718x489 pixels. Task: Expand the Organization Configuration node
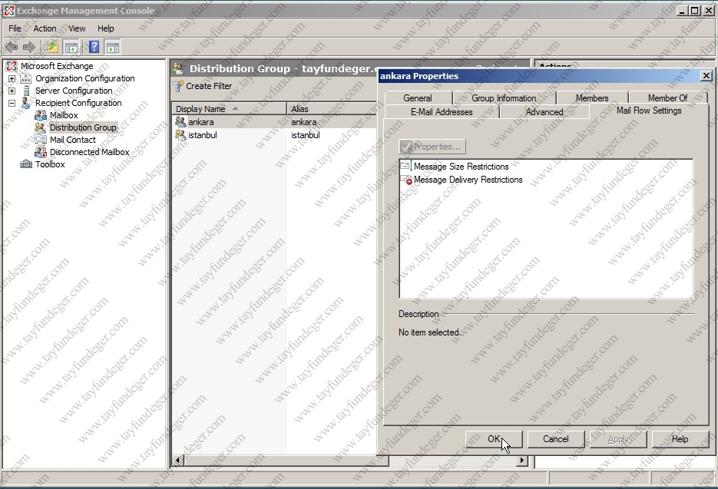[x=12, y=79]
